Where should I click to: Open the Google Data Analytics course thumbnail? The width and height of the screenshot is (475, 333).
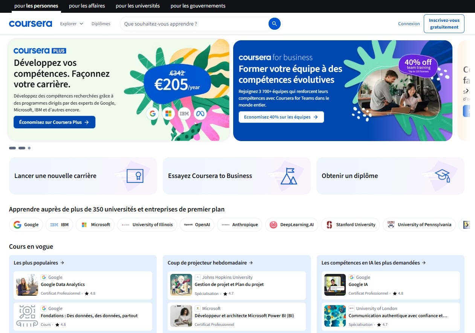coord(27,285)
